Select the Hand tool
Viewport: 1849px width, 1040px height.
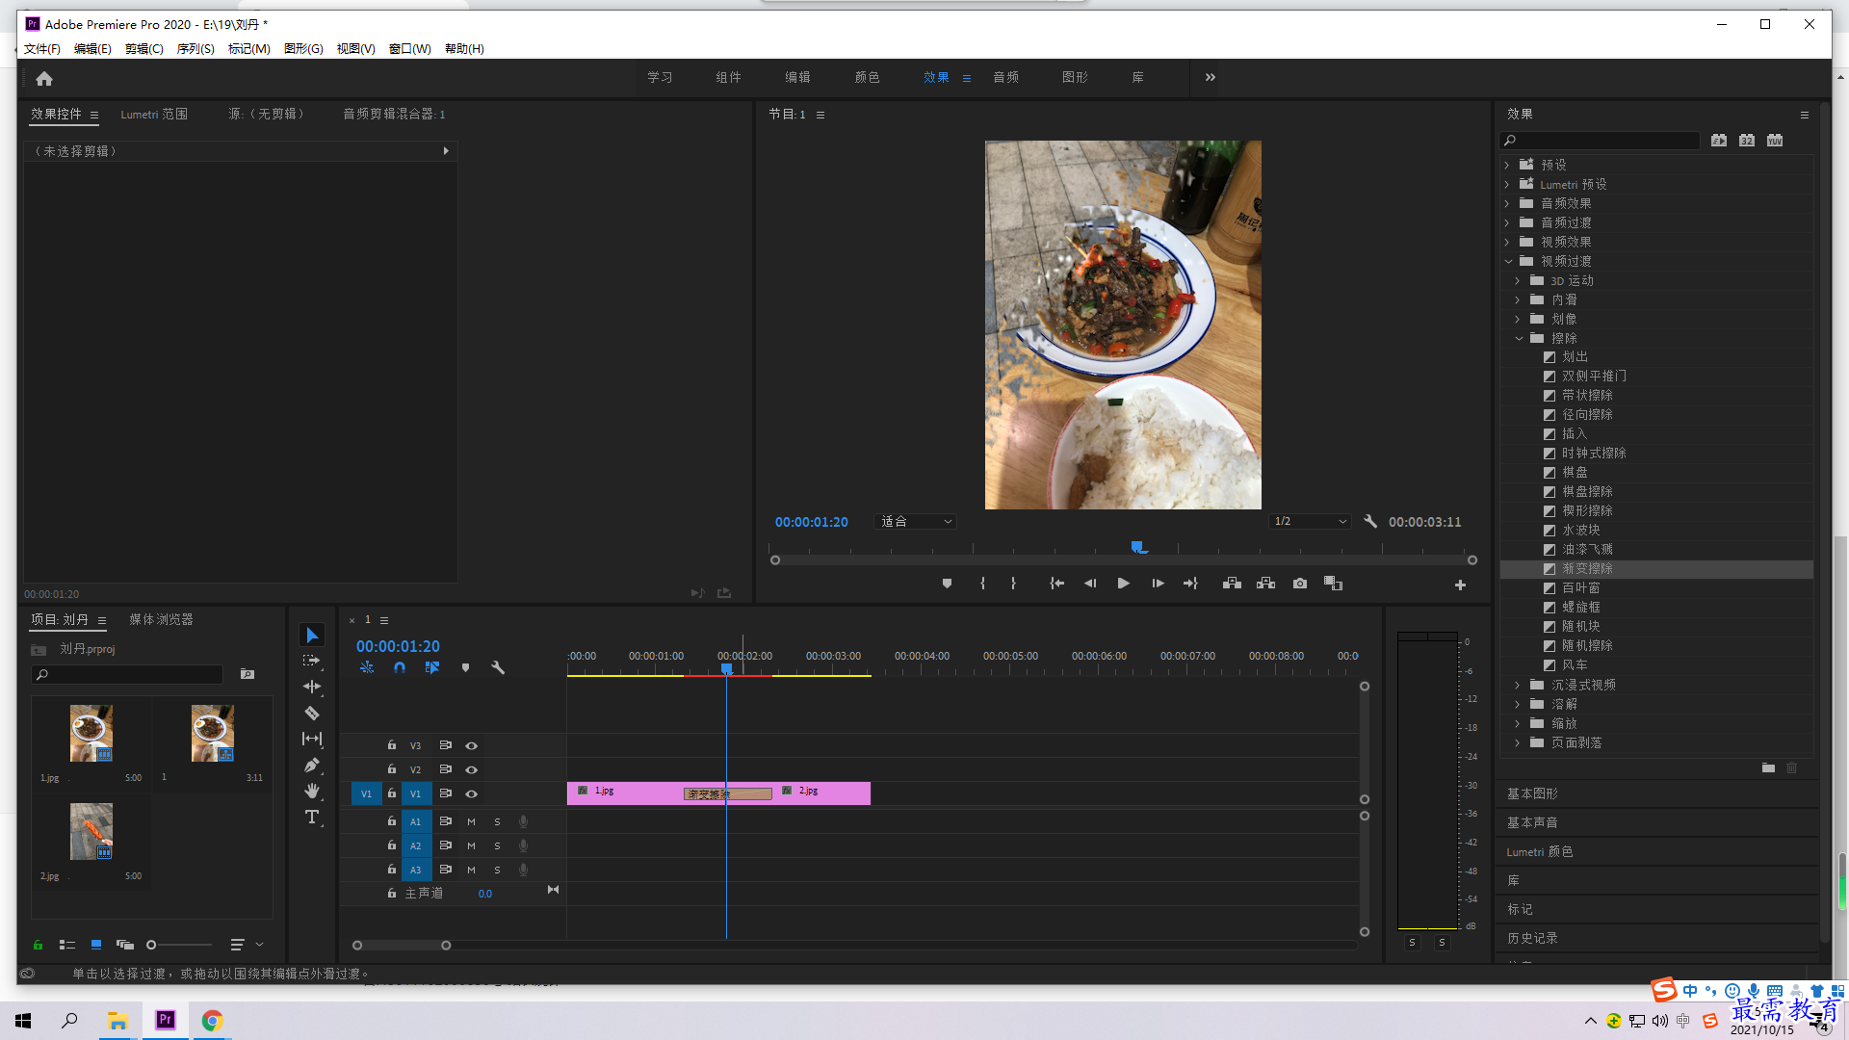pos(312,791)
